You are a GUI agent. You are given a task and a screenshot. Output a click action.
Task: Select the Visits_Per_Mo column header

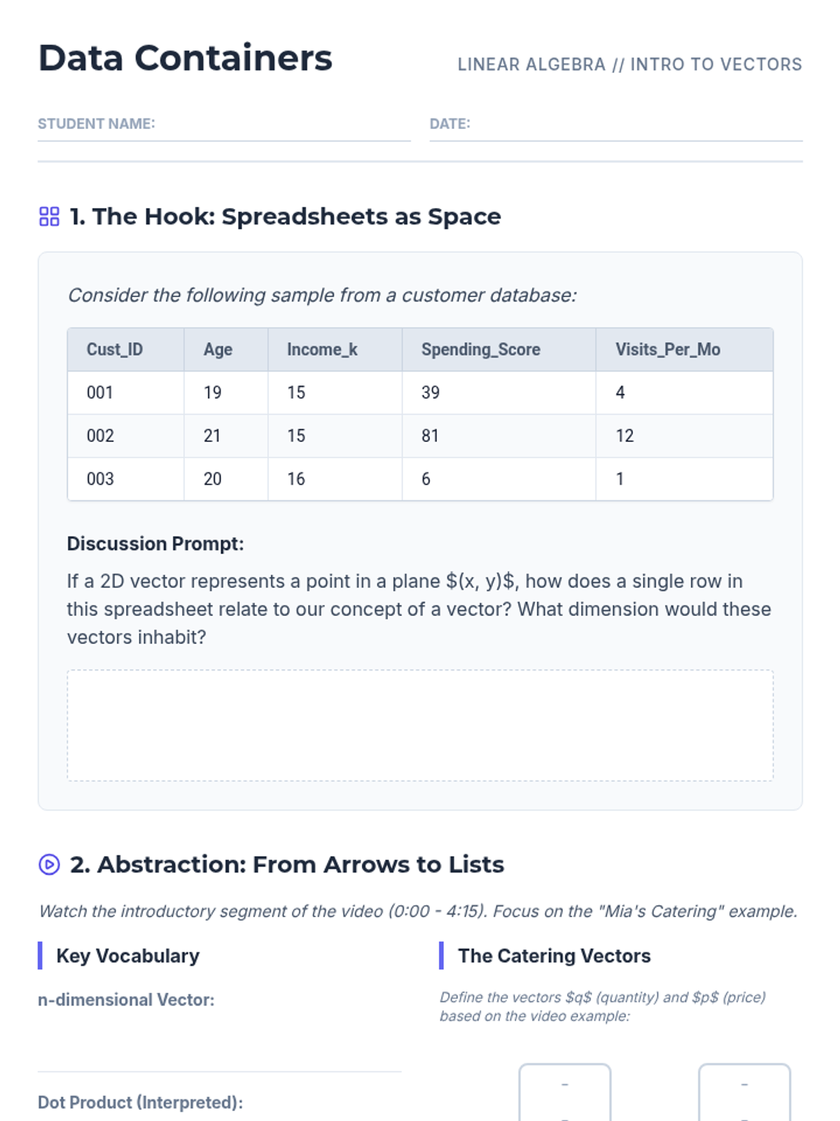[x=667, y=350]
